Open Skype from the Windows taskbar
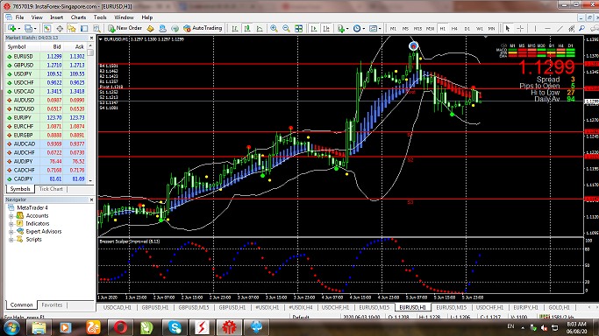Viewport: 599px width, 336px height. tap(175, 327)
